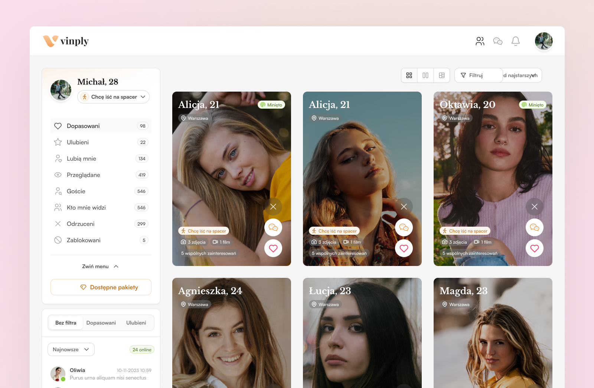Image resolution: width=594 pixels, height=388 pixels.
Task: Click the diamond icon in Dostępne pakiety
Action: coord(84,287)
